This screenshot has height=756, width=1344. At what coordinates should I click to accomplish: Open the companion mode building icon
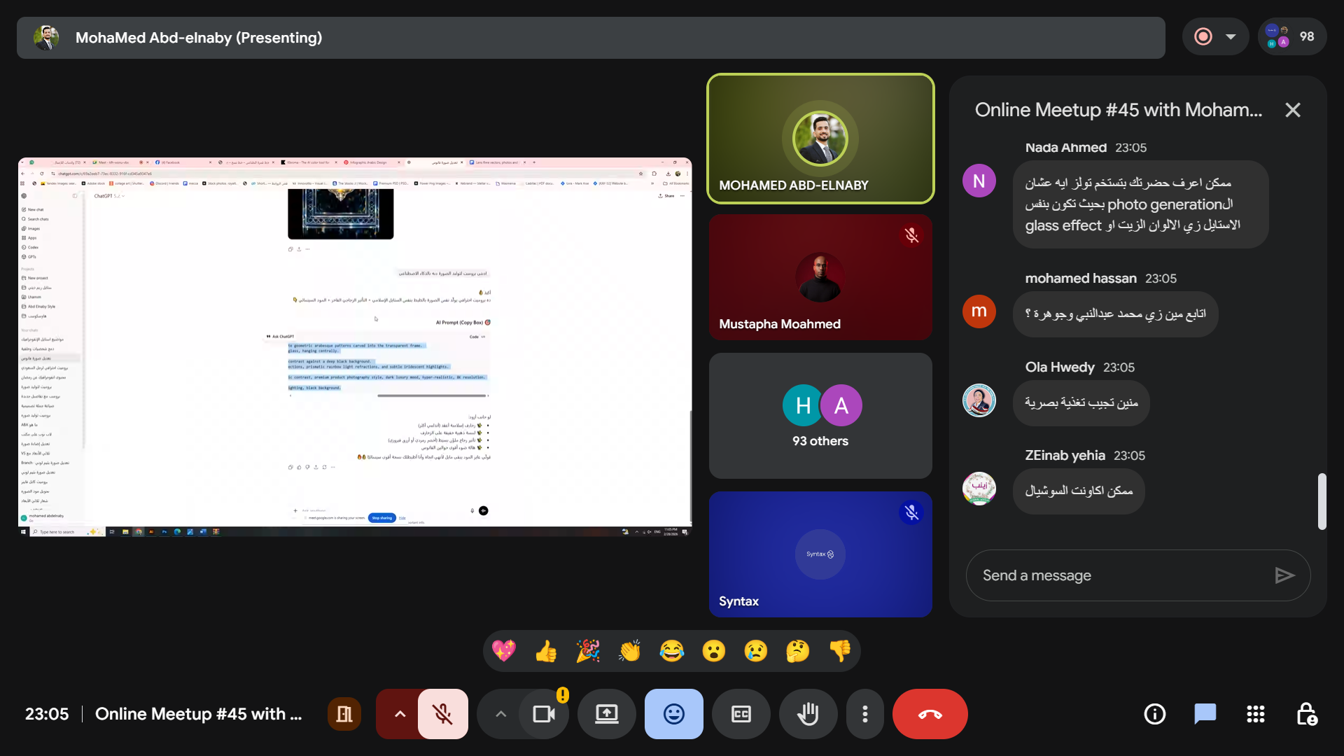coord(344,714)
